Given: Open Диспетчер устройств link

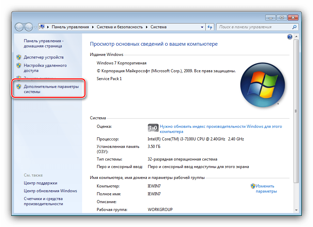Looking at the screenshot, I should tap(44, 57).
